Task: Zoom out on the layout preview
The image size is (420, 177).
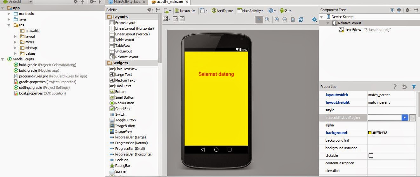Action: pyautogui.click(x=285, y=20)
